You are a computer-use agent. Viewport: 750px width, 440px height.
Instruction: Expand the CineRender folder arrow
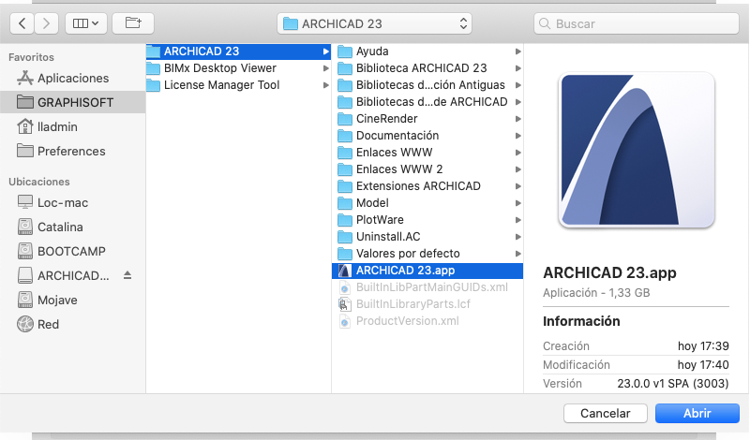pos(518,119)
